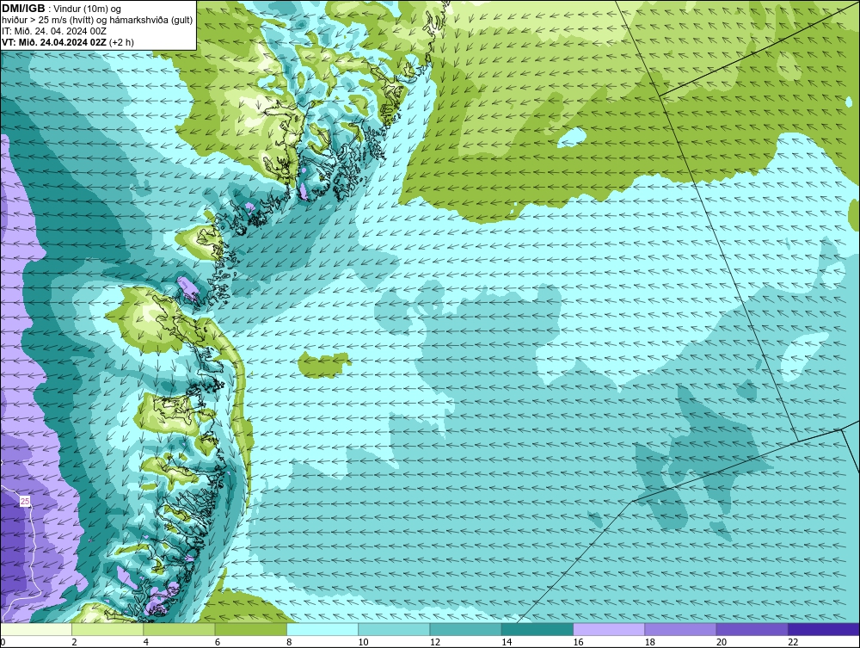Screen dimensions: 860x648
Task: Click the bold "VT: Mið. 24.04.2024 02Z" text
Action: point(54,42)
